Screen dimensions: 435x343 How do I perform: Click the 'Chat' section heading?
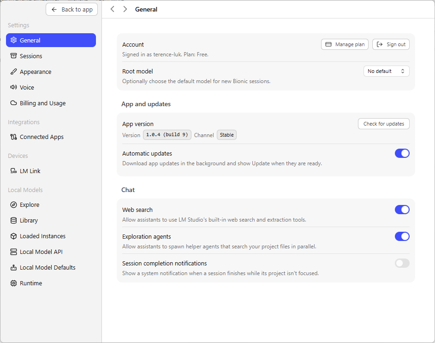(128, 190)
